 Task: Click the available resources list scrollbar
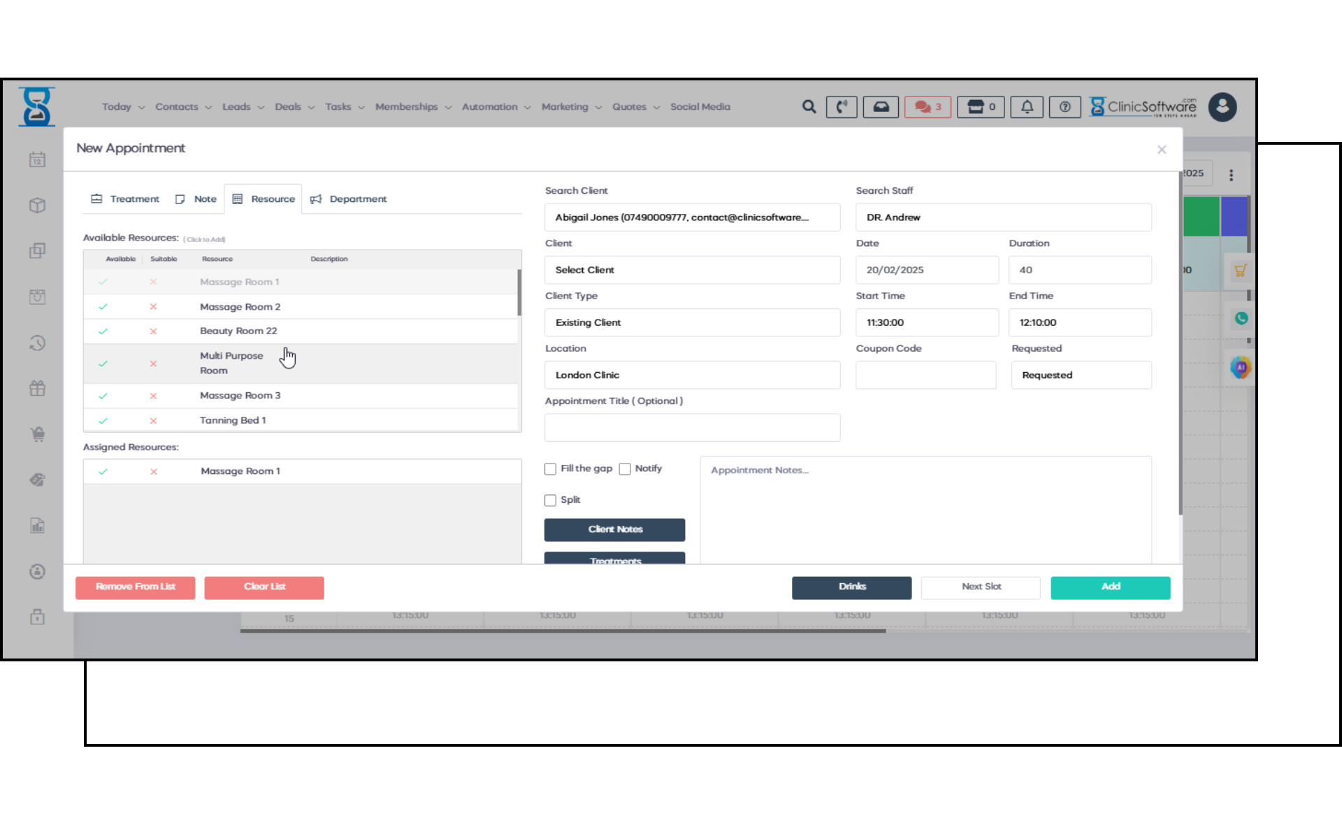coord(519,294)
